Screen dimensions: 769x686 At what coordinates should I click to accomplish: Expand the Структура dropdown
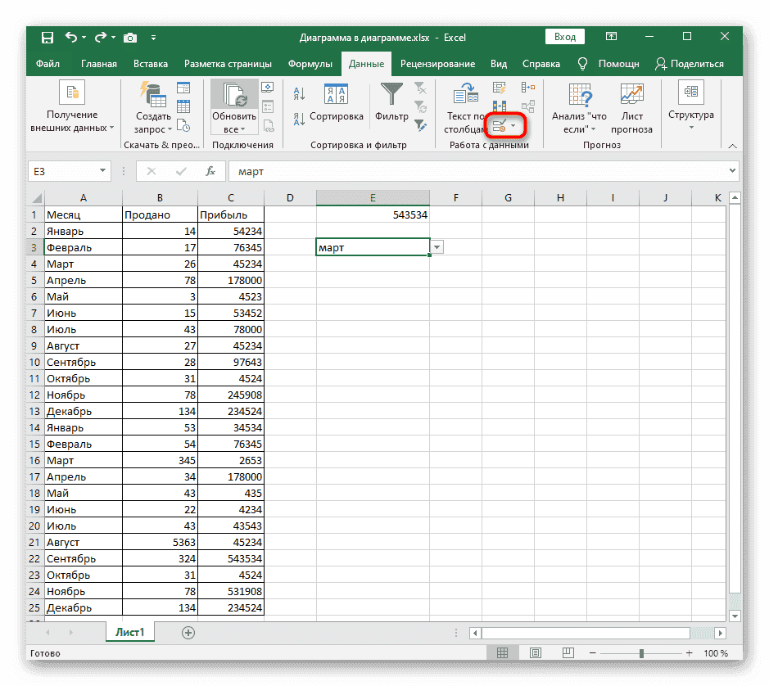tap(690, 127)
